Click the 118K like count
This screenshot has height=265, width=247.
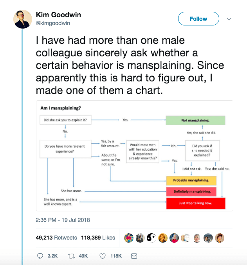[116, 256]
